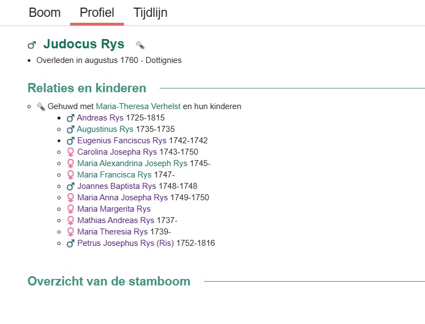425x324 pixels.
Task: Click the wrench icon next to Judocus Rys
Action: tap(140, 45)
